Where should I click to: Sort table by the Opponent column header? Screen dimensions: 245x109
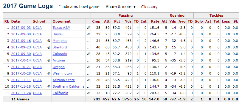(62, 21)
